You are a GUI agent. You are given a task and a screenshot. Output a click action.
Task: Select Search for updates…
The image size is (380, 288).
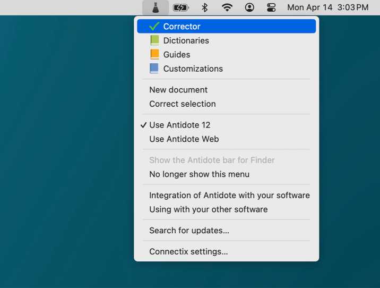(x=189, y=231)
